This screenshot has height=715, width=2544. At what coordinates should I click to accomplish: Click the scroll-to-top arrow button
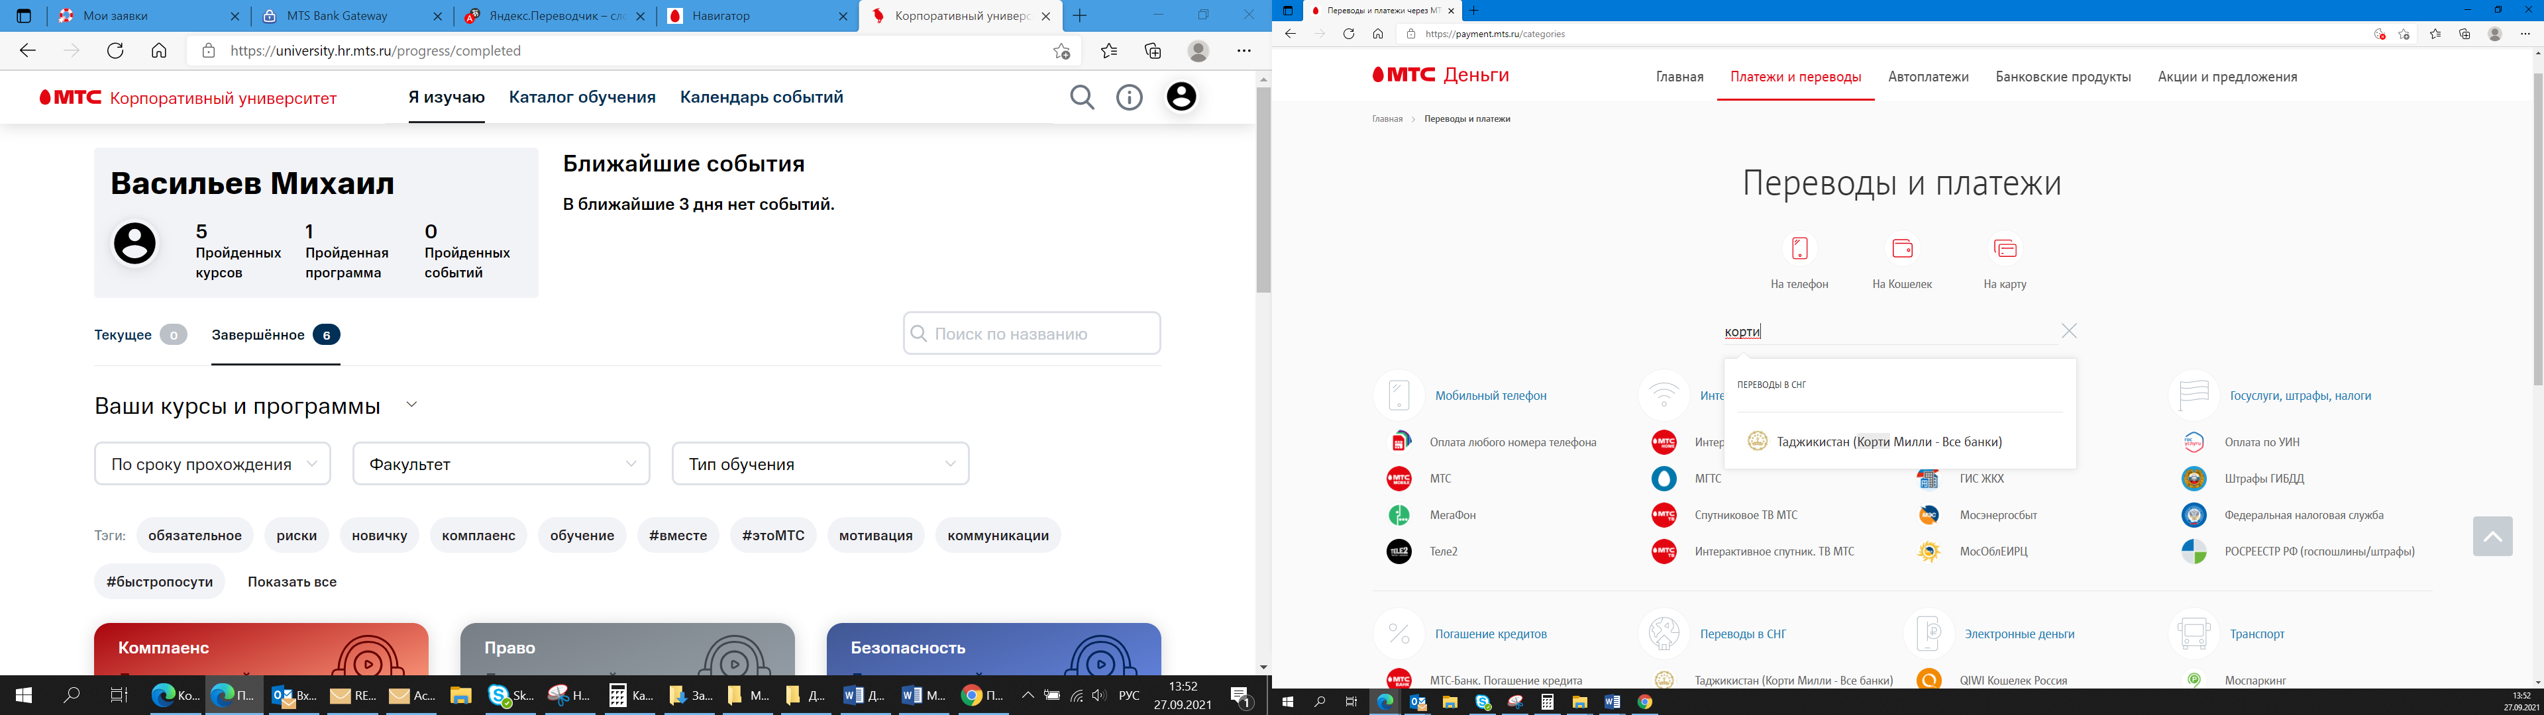click(2492, 536)
